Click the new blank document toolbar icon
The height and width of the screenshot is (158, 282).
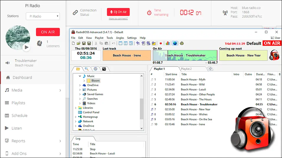[x=73, y=43]
